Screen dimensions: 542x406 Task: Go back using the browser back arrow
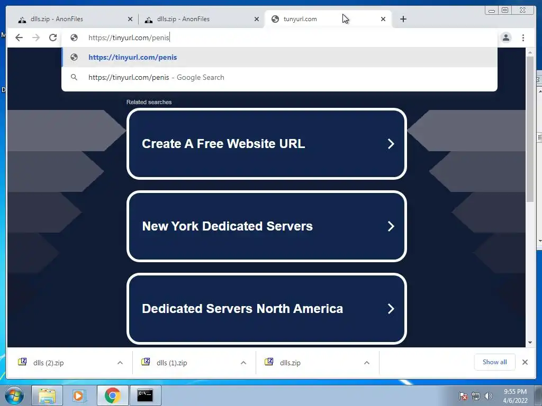pos(19,38)
